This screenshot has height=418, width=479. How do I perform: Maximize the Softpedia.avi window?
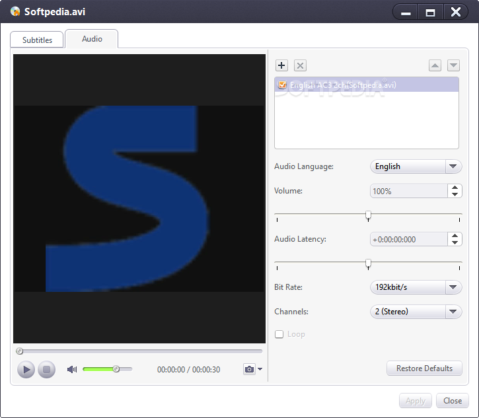coord(430,13)
